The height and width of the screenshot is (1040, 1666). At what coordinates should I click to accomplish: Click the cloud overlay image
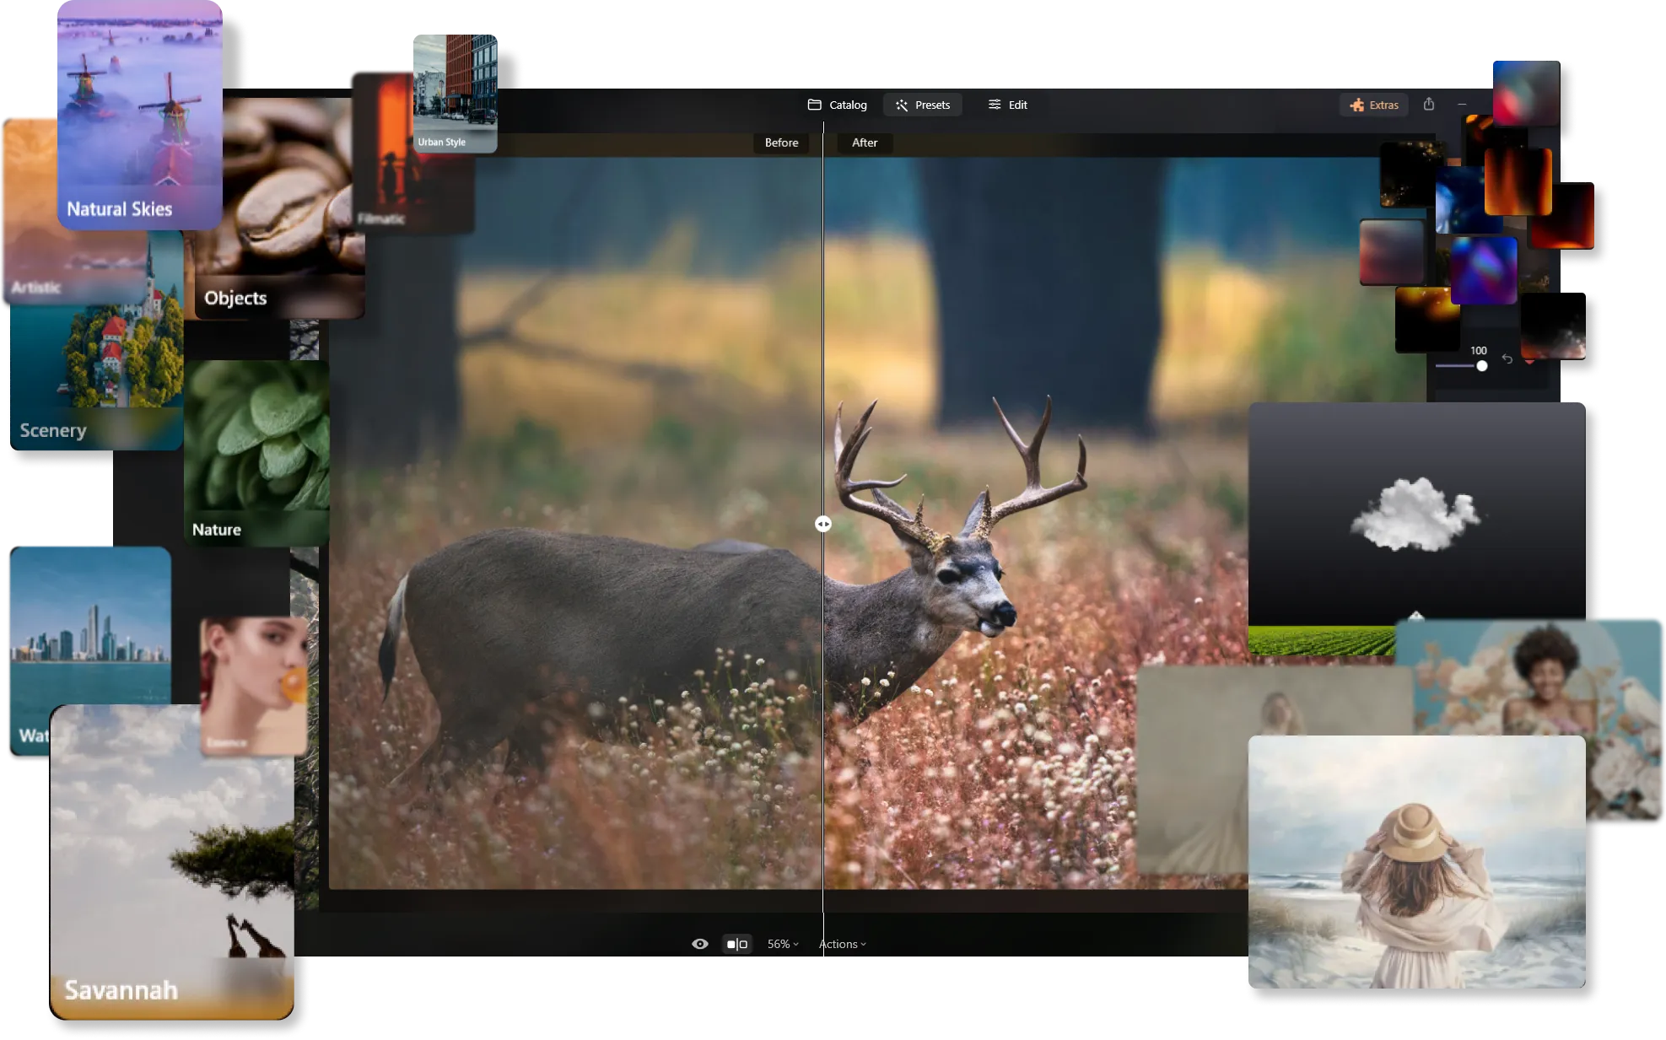coord(1415,515)
